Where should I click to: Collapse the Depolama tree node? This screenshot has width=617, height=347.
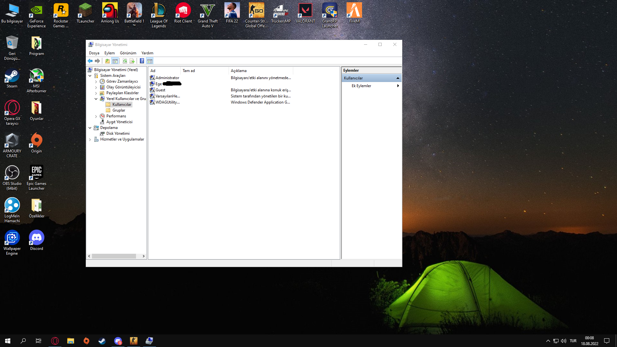(90, 128)
